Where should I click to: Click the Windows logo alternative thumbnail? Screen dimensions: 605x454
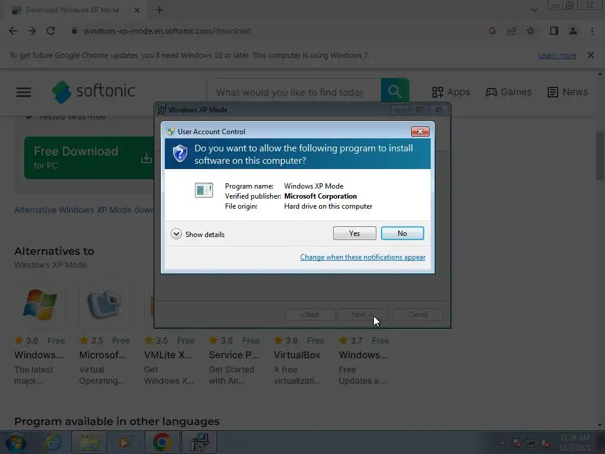point(40,304)
